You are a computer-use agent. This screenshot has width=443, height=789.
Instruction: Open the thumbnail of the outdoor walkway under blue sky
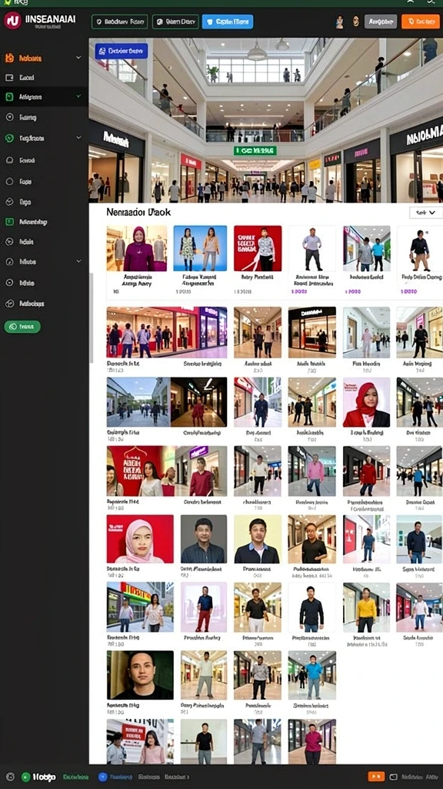(138, 401)
